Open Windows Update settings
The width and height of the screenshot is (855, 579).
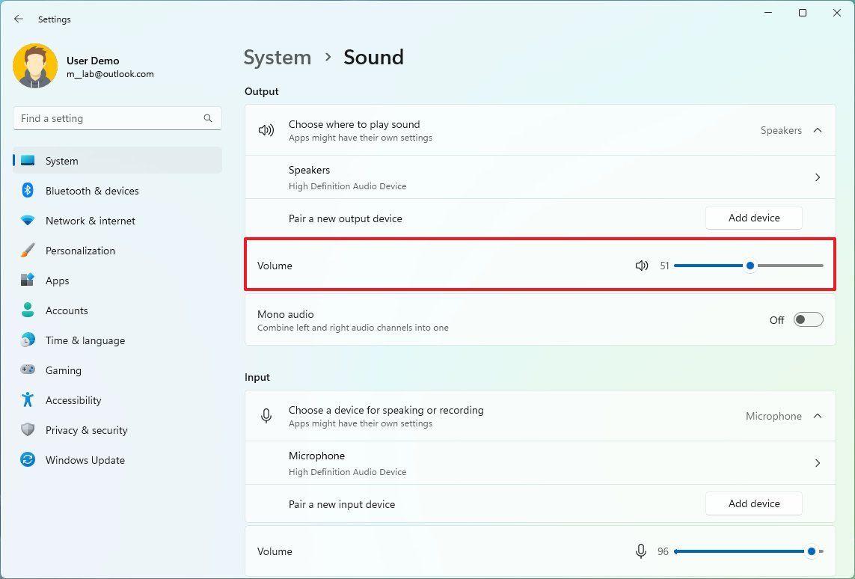(85, 460)
